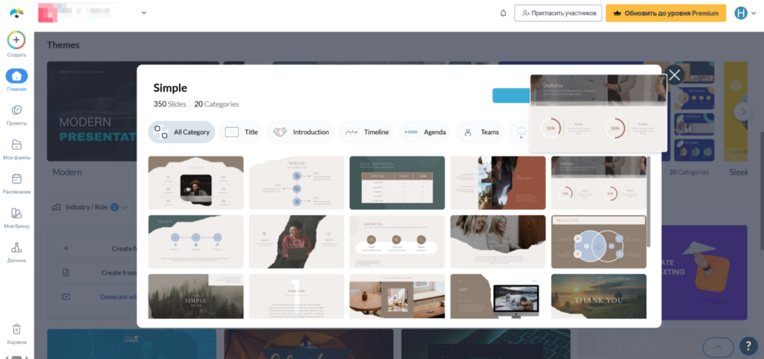Open the Pros & Cons Venn slide

pos(599,242)
